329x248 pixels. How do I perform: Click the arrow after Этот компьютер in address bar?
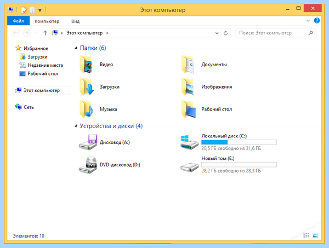[107, 33]
